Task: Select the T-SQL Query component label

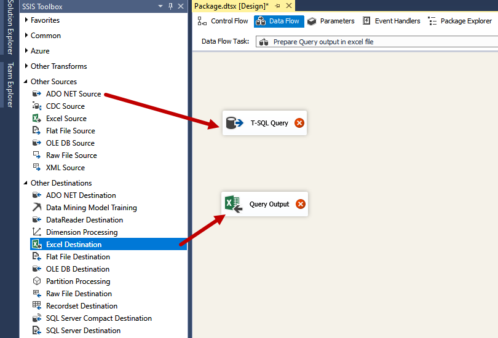Action: click(x=269, y=123)
